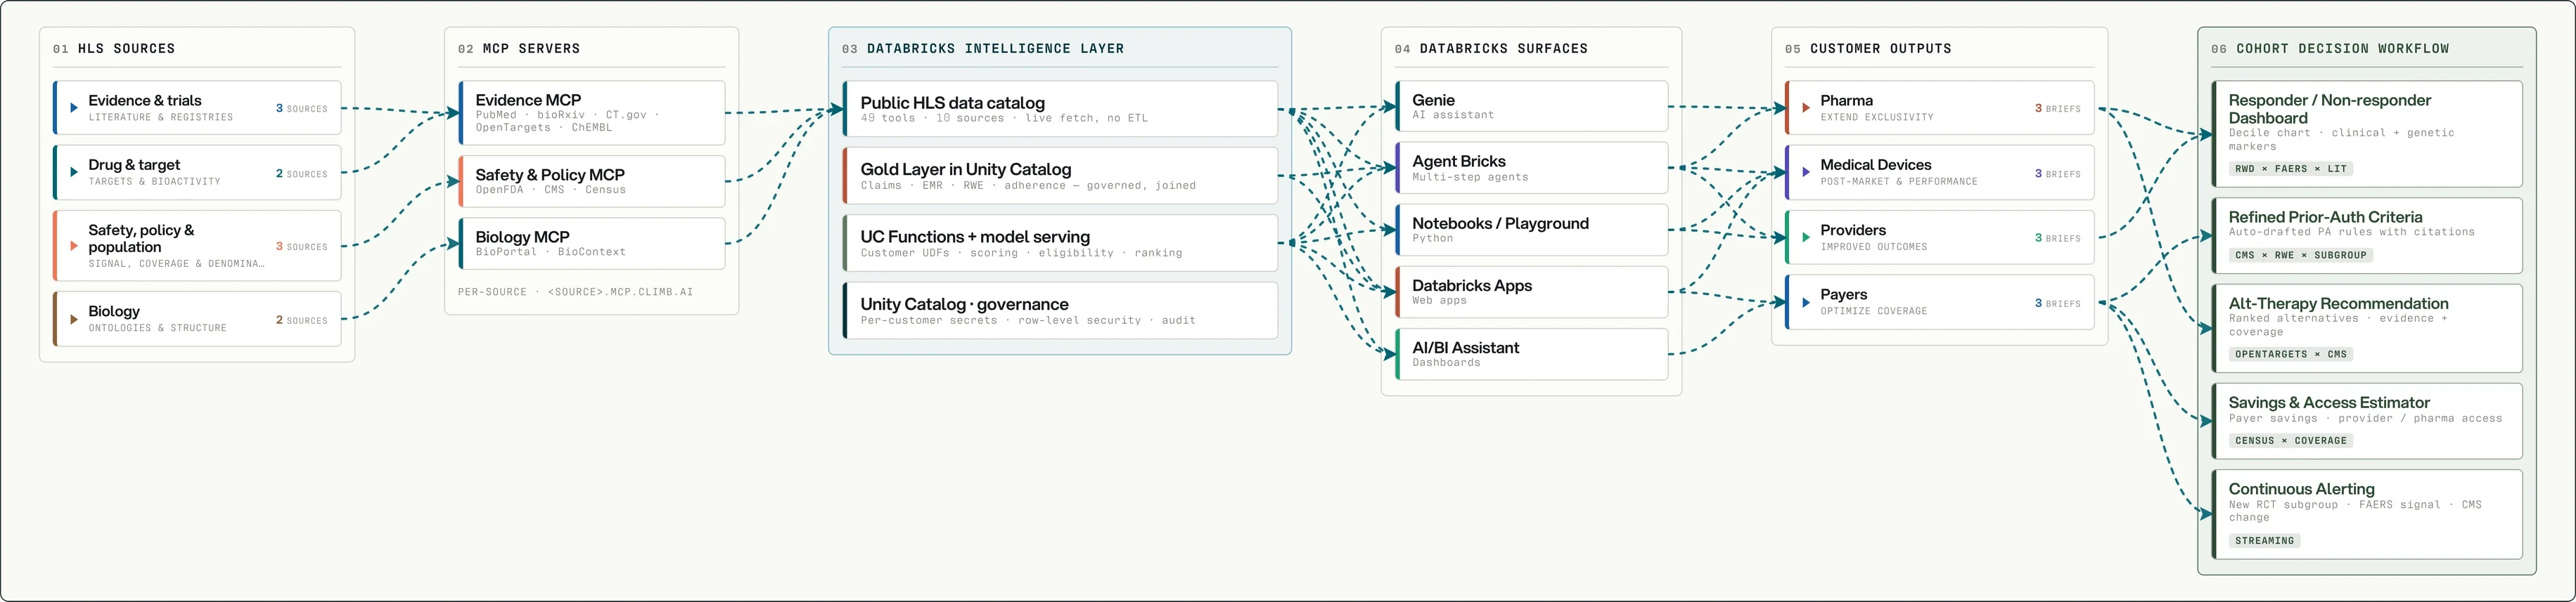Open the Refined Prior-Auth Criteria card
2576x602 pixels.
[2367, 235]
